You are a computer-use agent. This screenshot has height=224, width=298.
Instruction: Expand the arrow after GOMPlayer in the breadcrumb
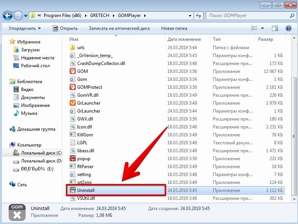tap(145, 15)
